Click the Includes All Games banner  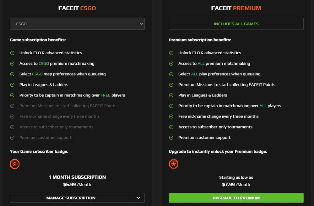236,24
